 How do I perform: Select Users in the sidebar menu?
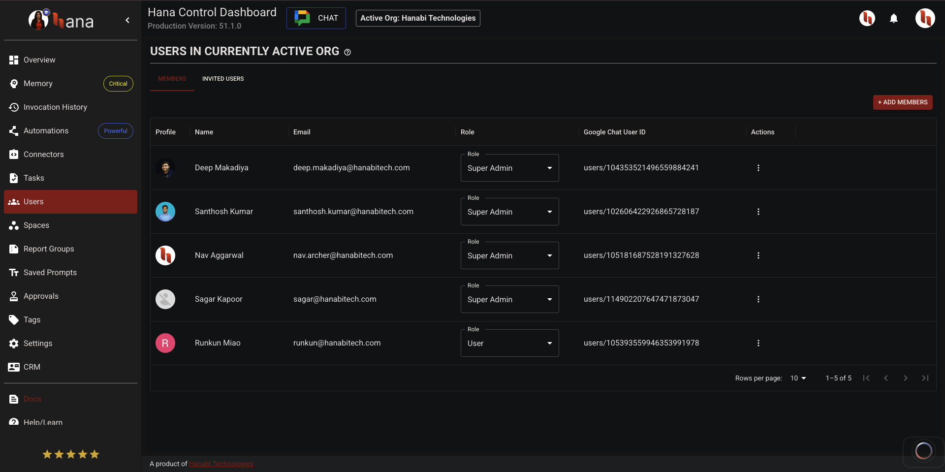pyautogui.click(x=70, y=202)
